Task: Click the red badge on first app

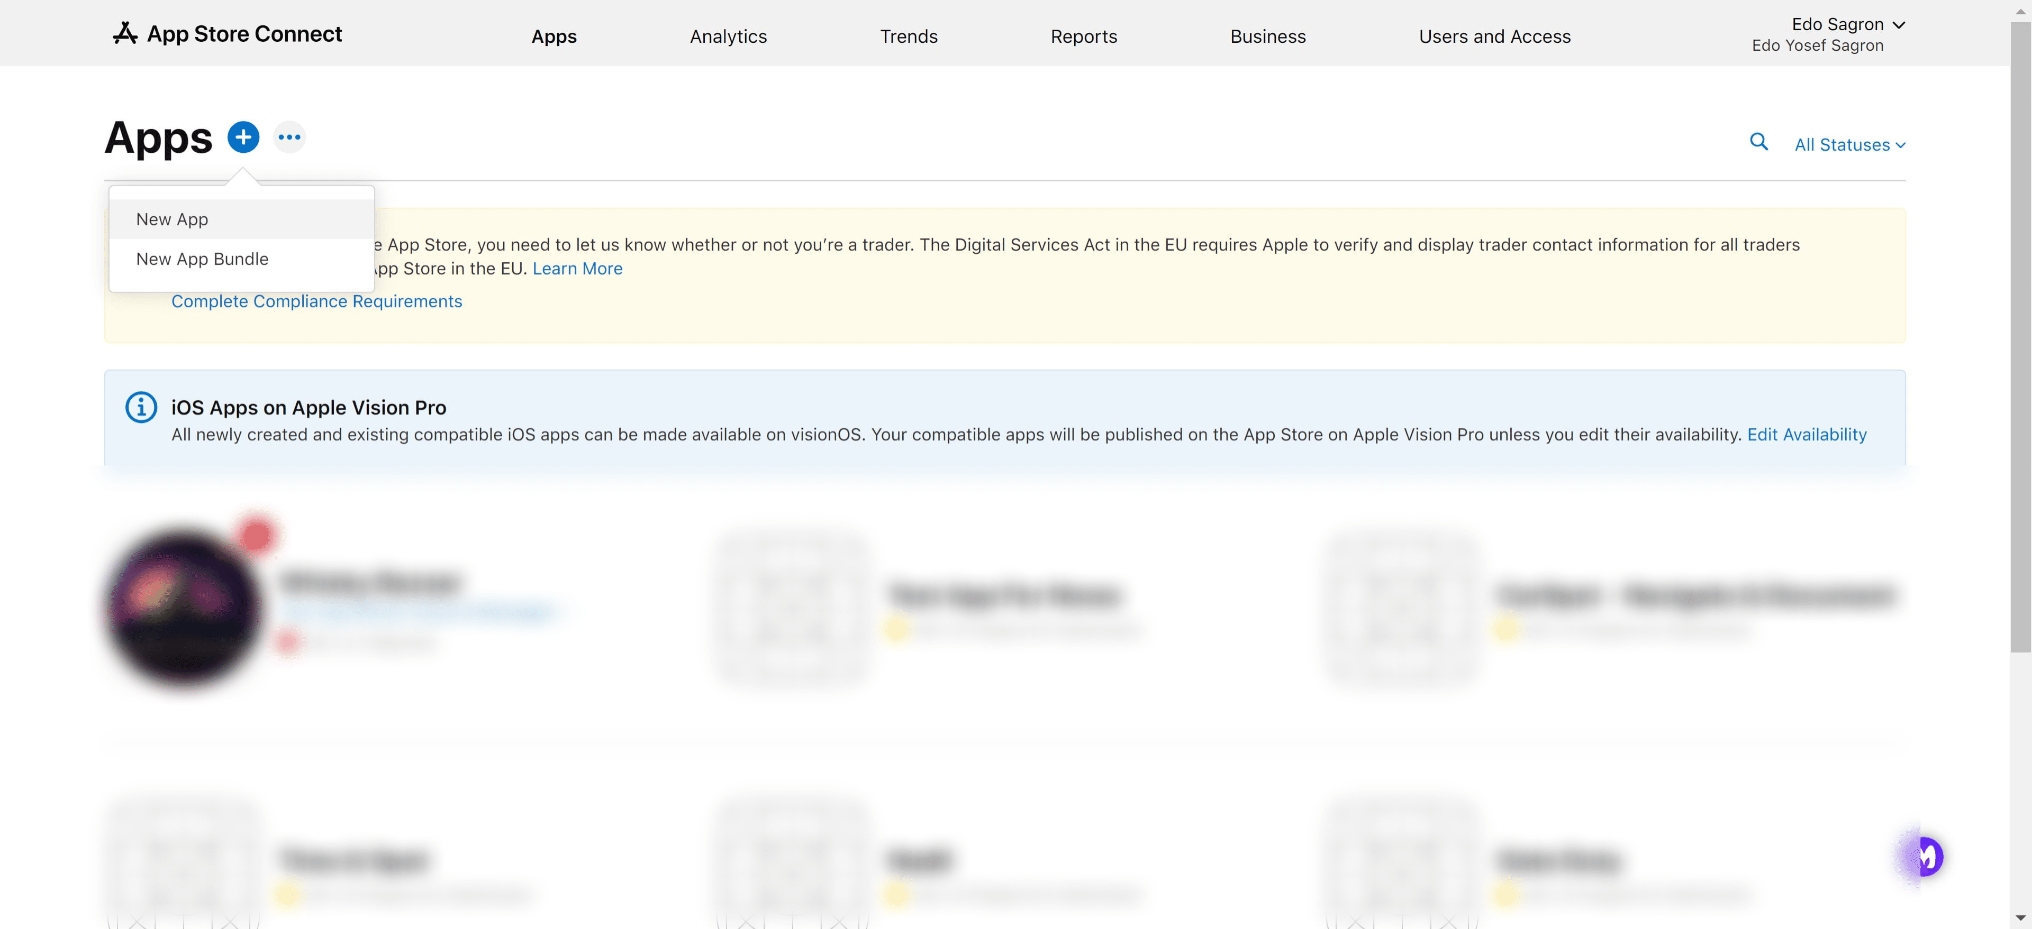Action: coord(256,536)
